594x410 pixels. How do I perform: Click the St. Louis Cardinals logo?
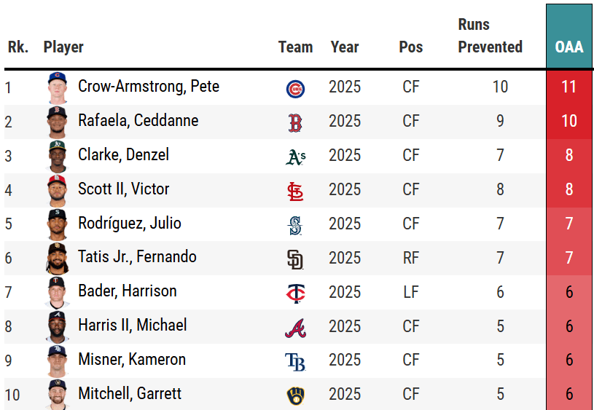pos(295,191)
